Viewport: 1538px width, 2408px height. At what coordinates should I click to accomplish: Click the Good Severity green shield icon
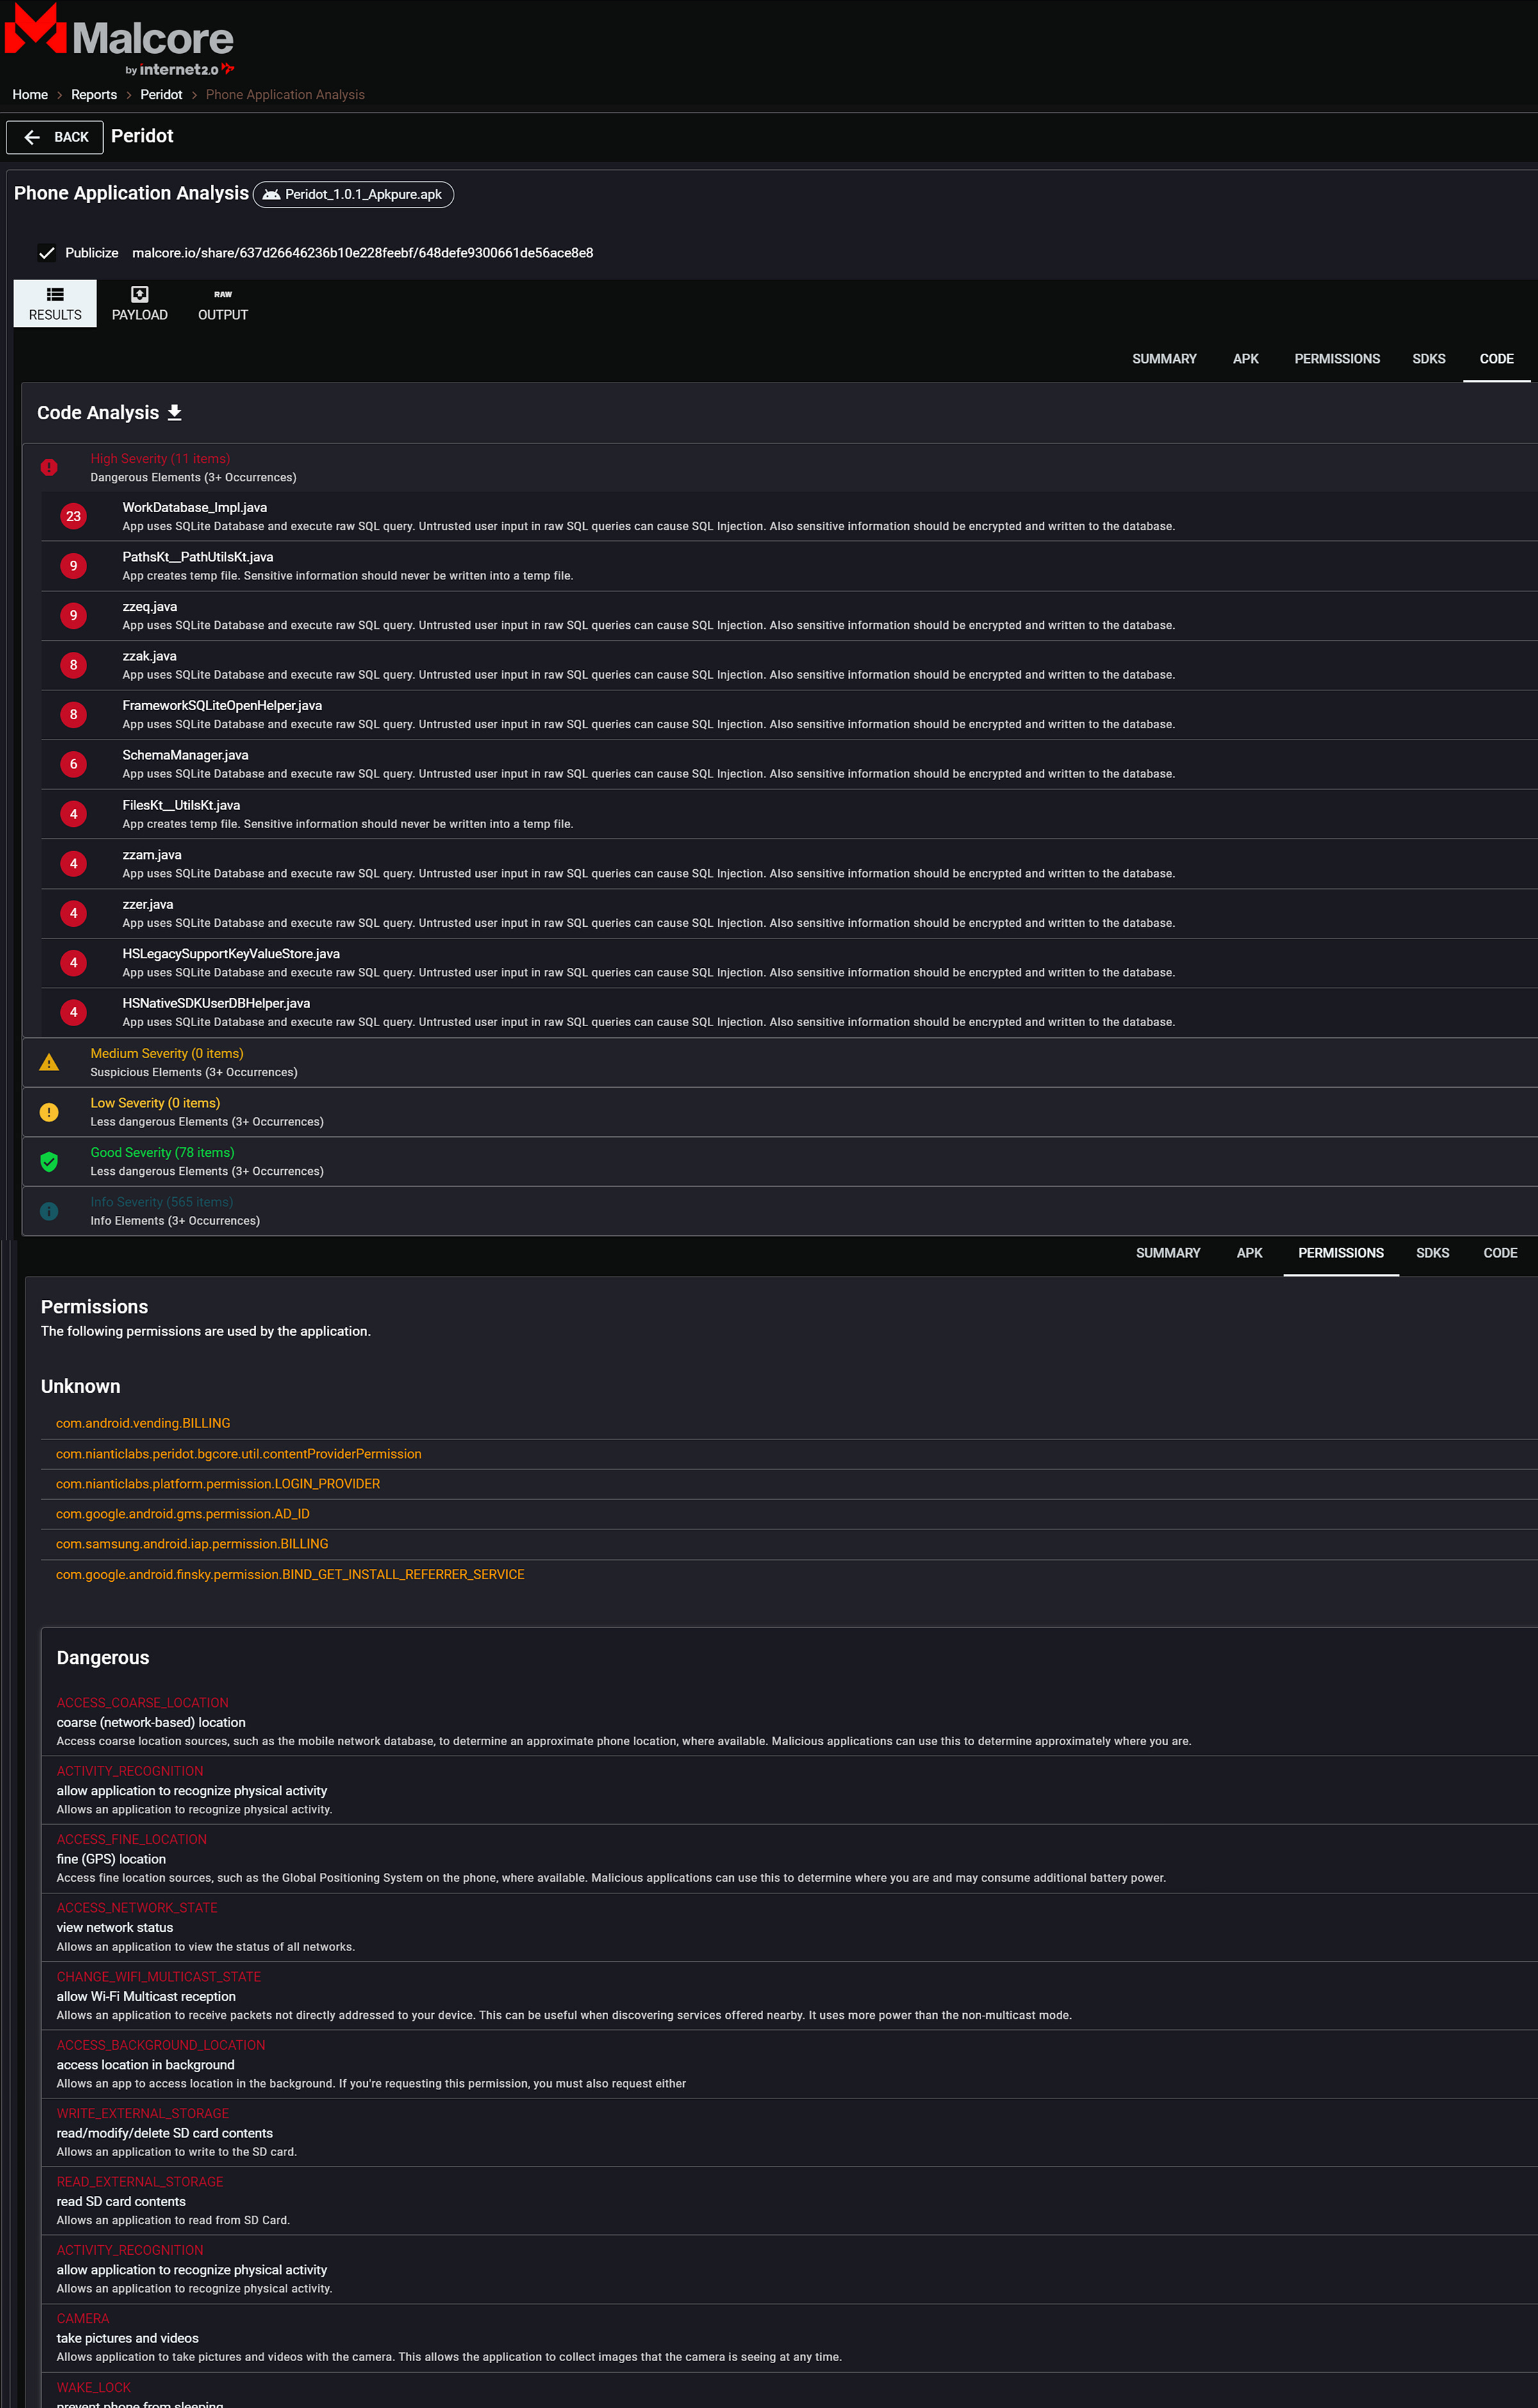pyautogui.click(x=49, y=1161)
